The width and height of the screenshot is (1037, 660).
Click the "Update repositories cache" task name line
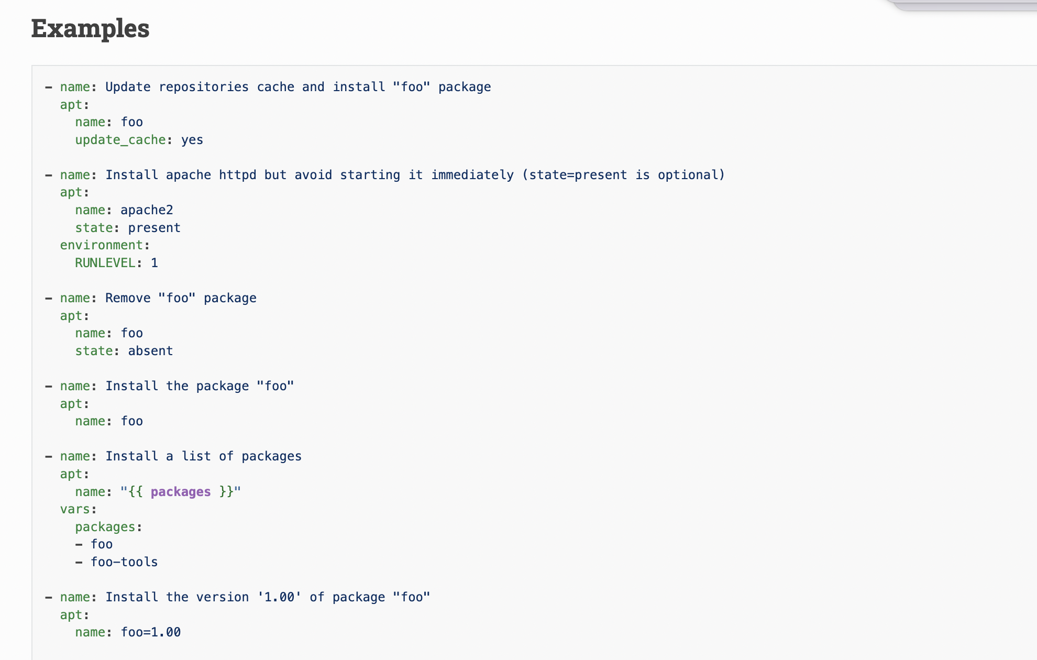pyautogui.click(x=297, y=87)
